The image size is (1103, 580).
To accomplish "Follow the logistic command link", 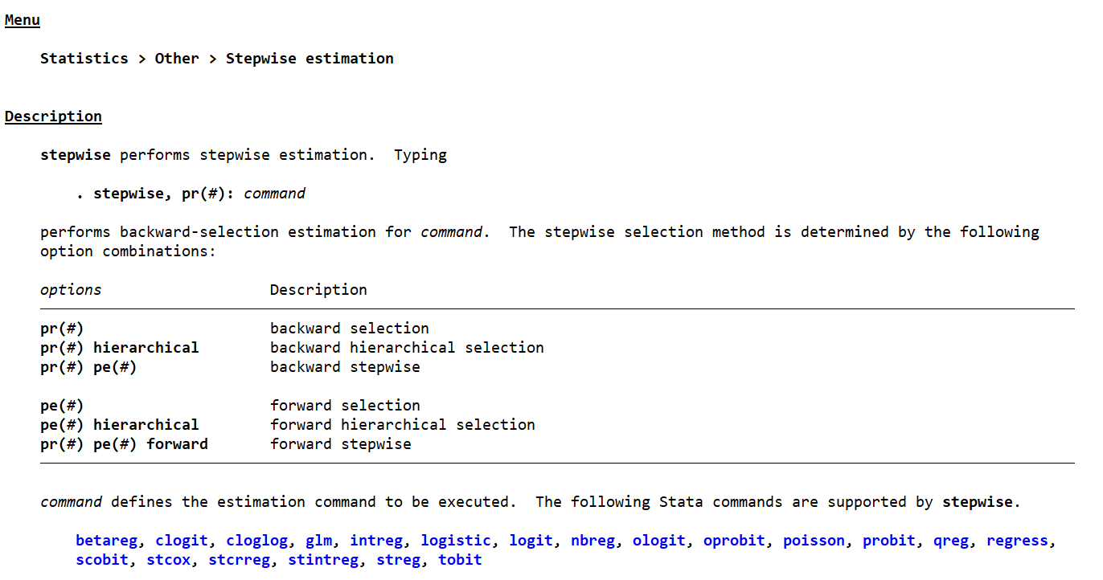I will pos(456,541).
